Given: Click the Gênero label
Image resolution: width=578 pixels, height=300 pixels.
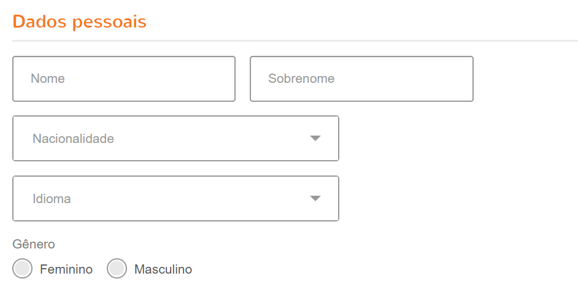Looking at the screenshot, I should (34, 244).
